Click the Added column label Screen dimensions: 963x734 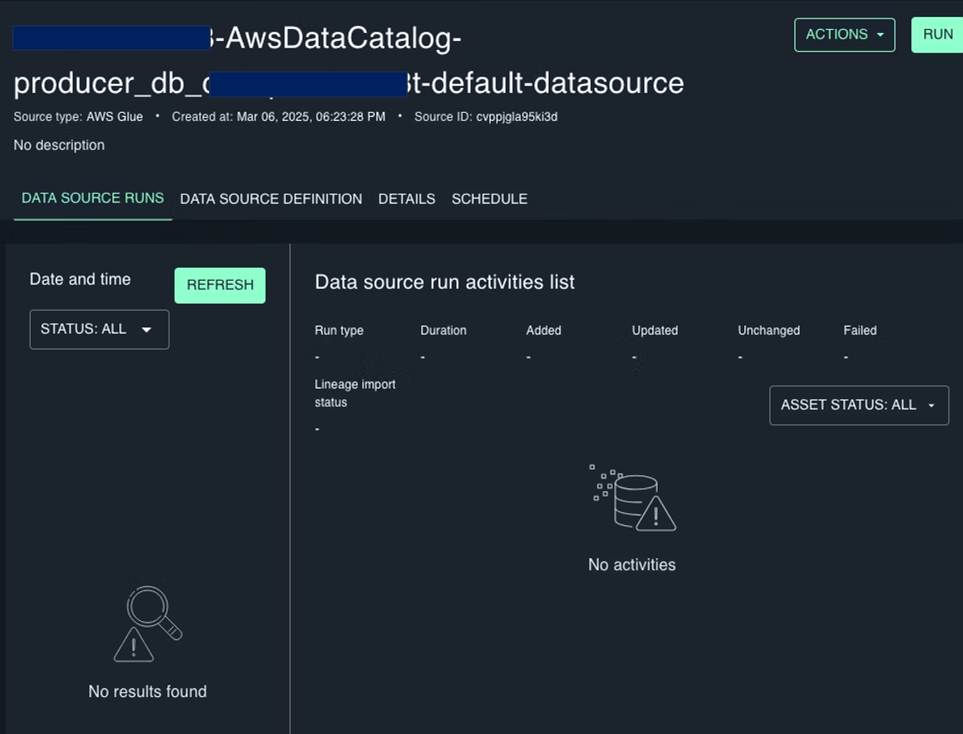(543, 330)
